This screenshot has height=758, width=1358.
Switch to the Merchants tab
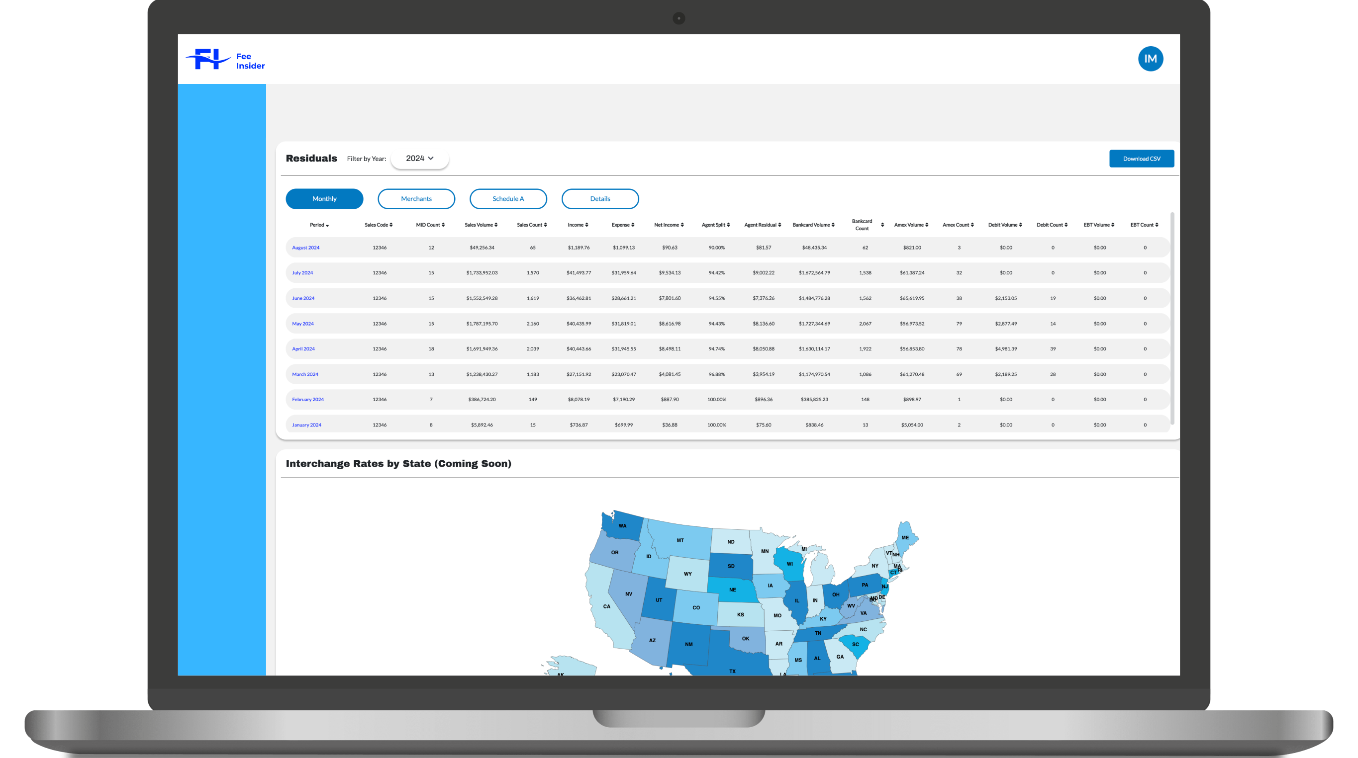coord(416,199)
